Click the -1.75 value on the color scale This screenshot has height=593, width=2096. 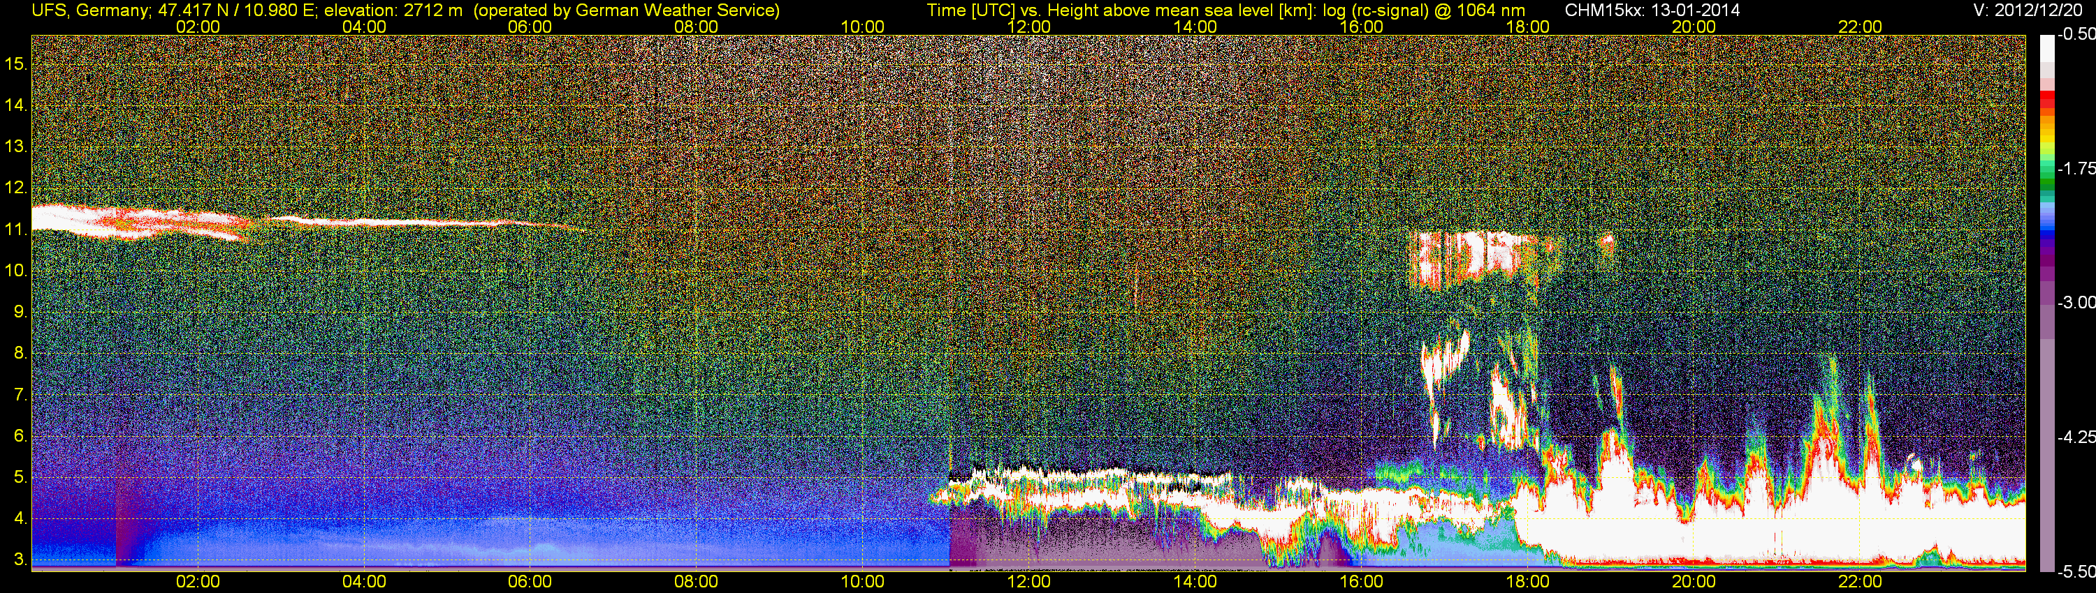pyautogui.click(x=2076, y=169)
